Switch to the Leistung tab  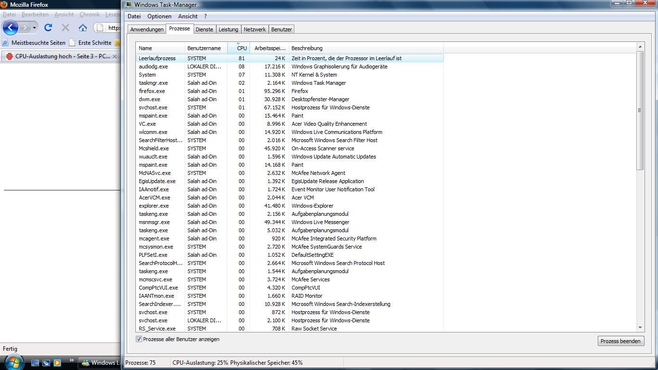click(x=228, y=29)
